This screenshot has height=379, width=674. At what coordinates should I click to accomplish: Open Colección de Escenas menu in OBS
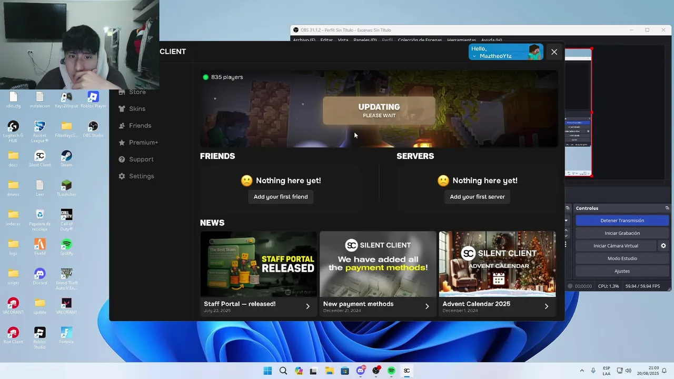tap(420, 40)
